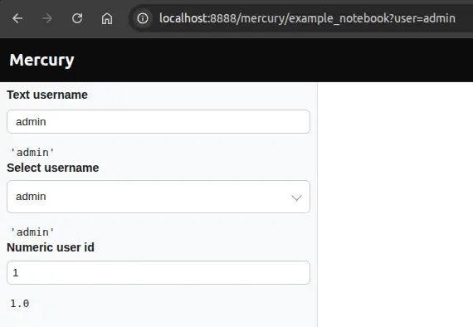Click the 'Numeric user id' label
Viewport: 473px width, 327px height.
coord(51,247)
